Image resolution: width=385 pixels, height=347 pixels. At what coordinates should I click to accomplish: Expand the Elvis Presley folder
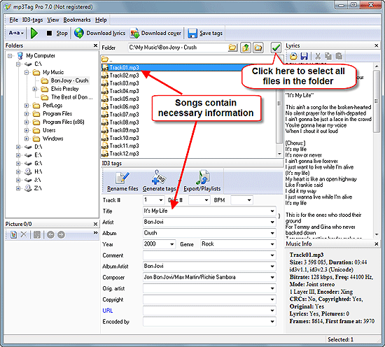coord(34,89)
